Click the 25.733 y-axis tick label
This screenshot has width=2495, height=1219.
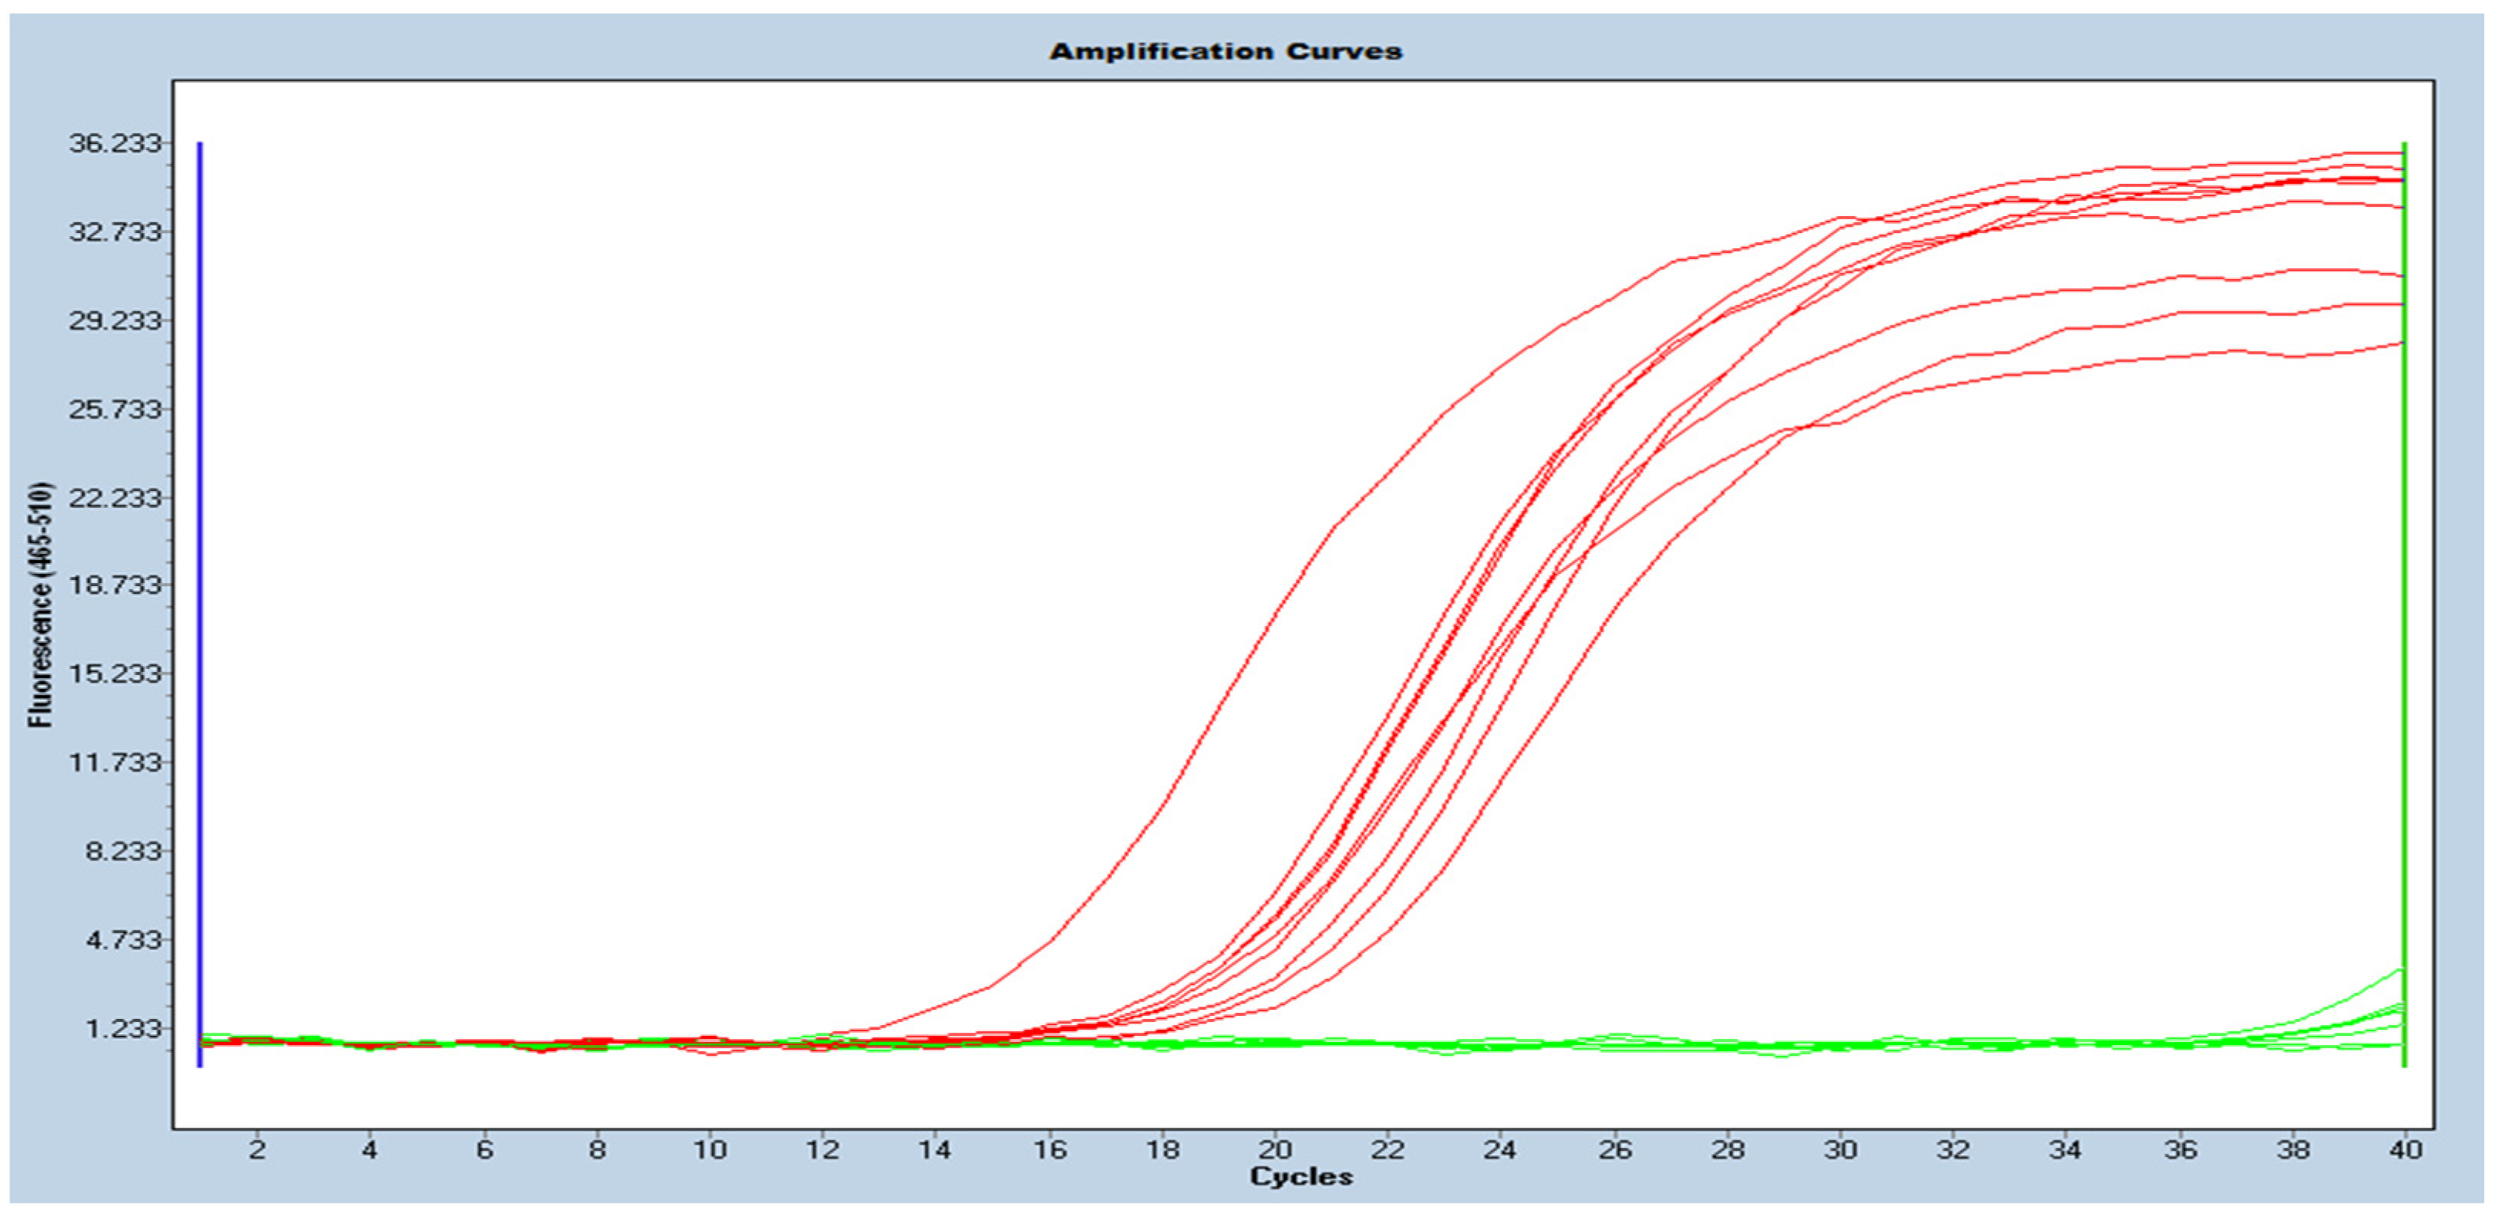114,408
